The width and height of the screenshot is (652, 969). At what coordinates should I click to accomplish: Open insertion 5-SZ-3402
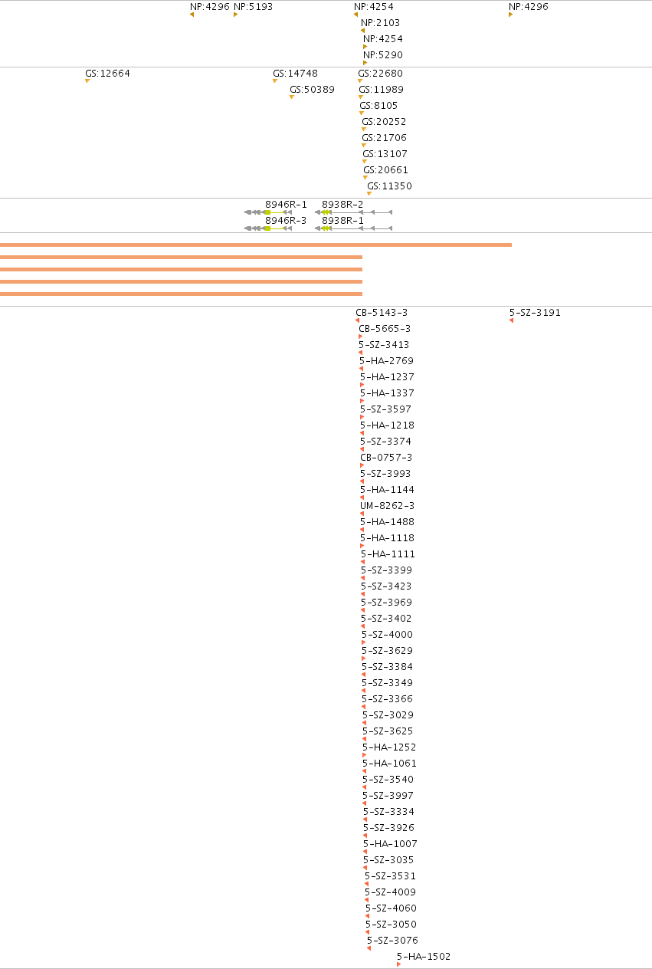tap(387, 619)
